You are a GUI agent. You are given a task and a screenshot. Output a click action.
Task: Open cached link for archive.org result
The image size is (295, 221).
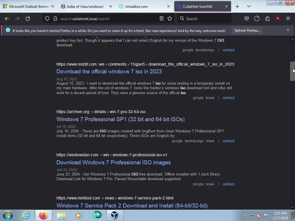[228, 141]
